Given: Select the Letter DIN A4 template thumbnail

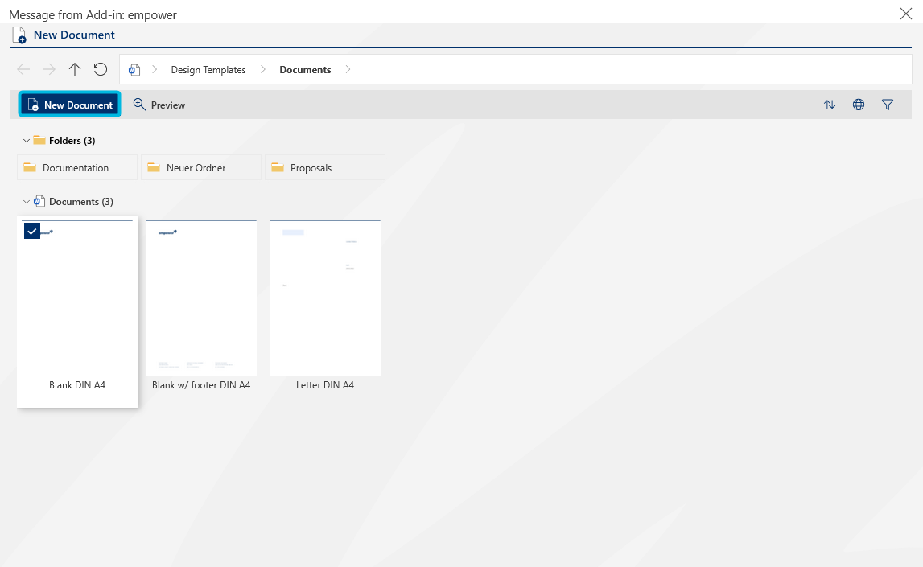Looking at the screenshot, I should [325, 298].
